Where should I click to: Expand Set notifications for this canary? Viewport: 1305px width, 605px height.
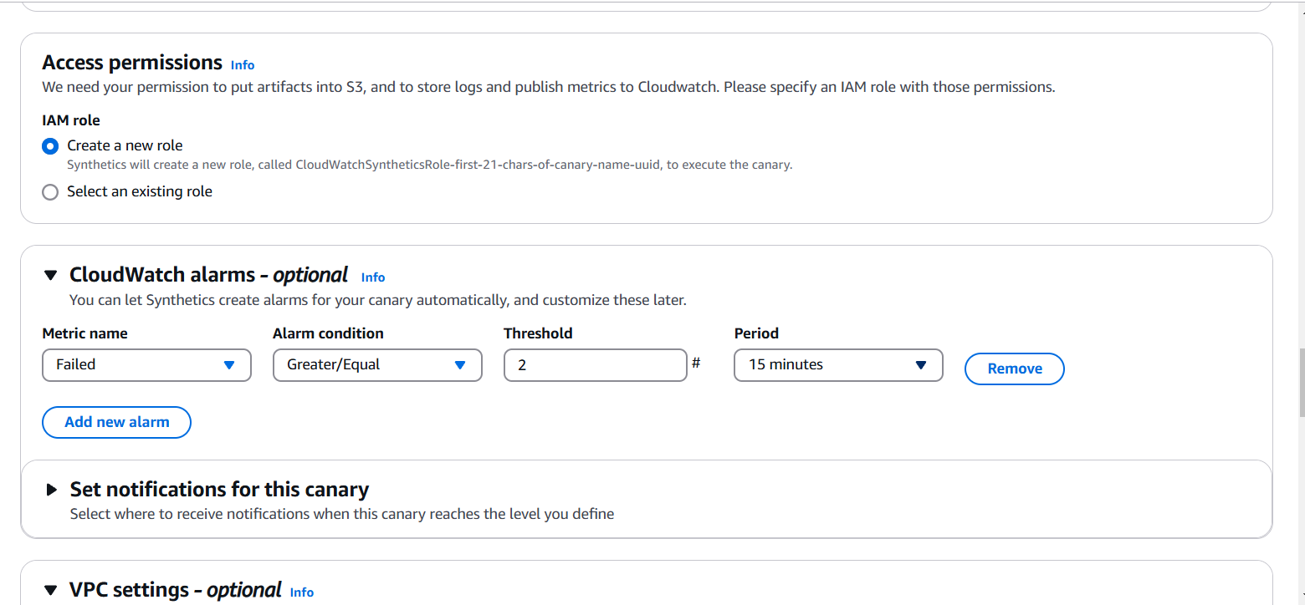51,490
